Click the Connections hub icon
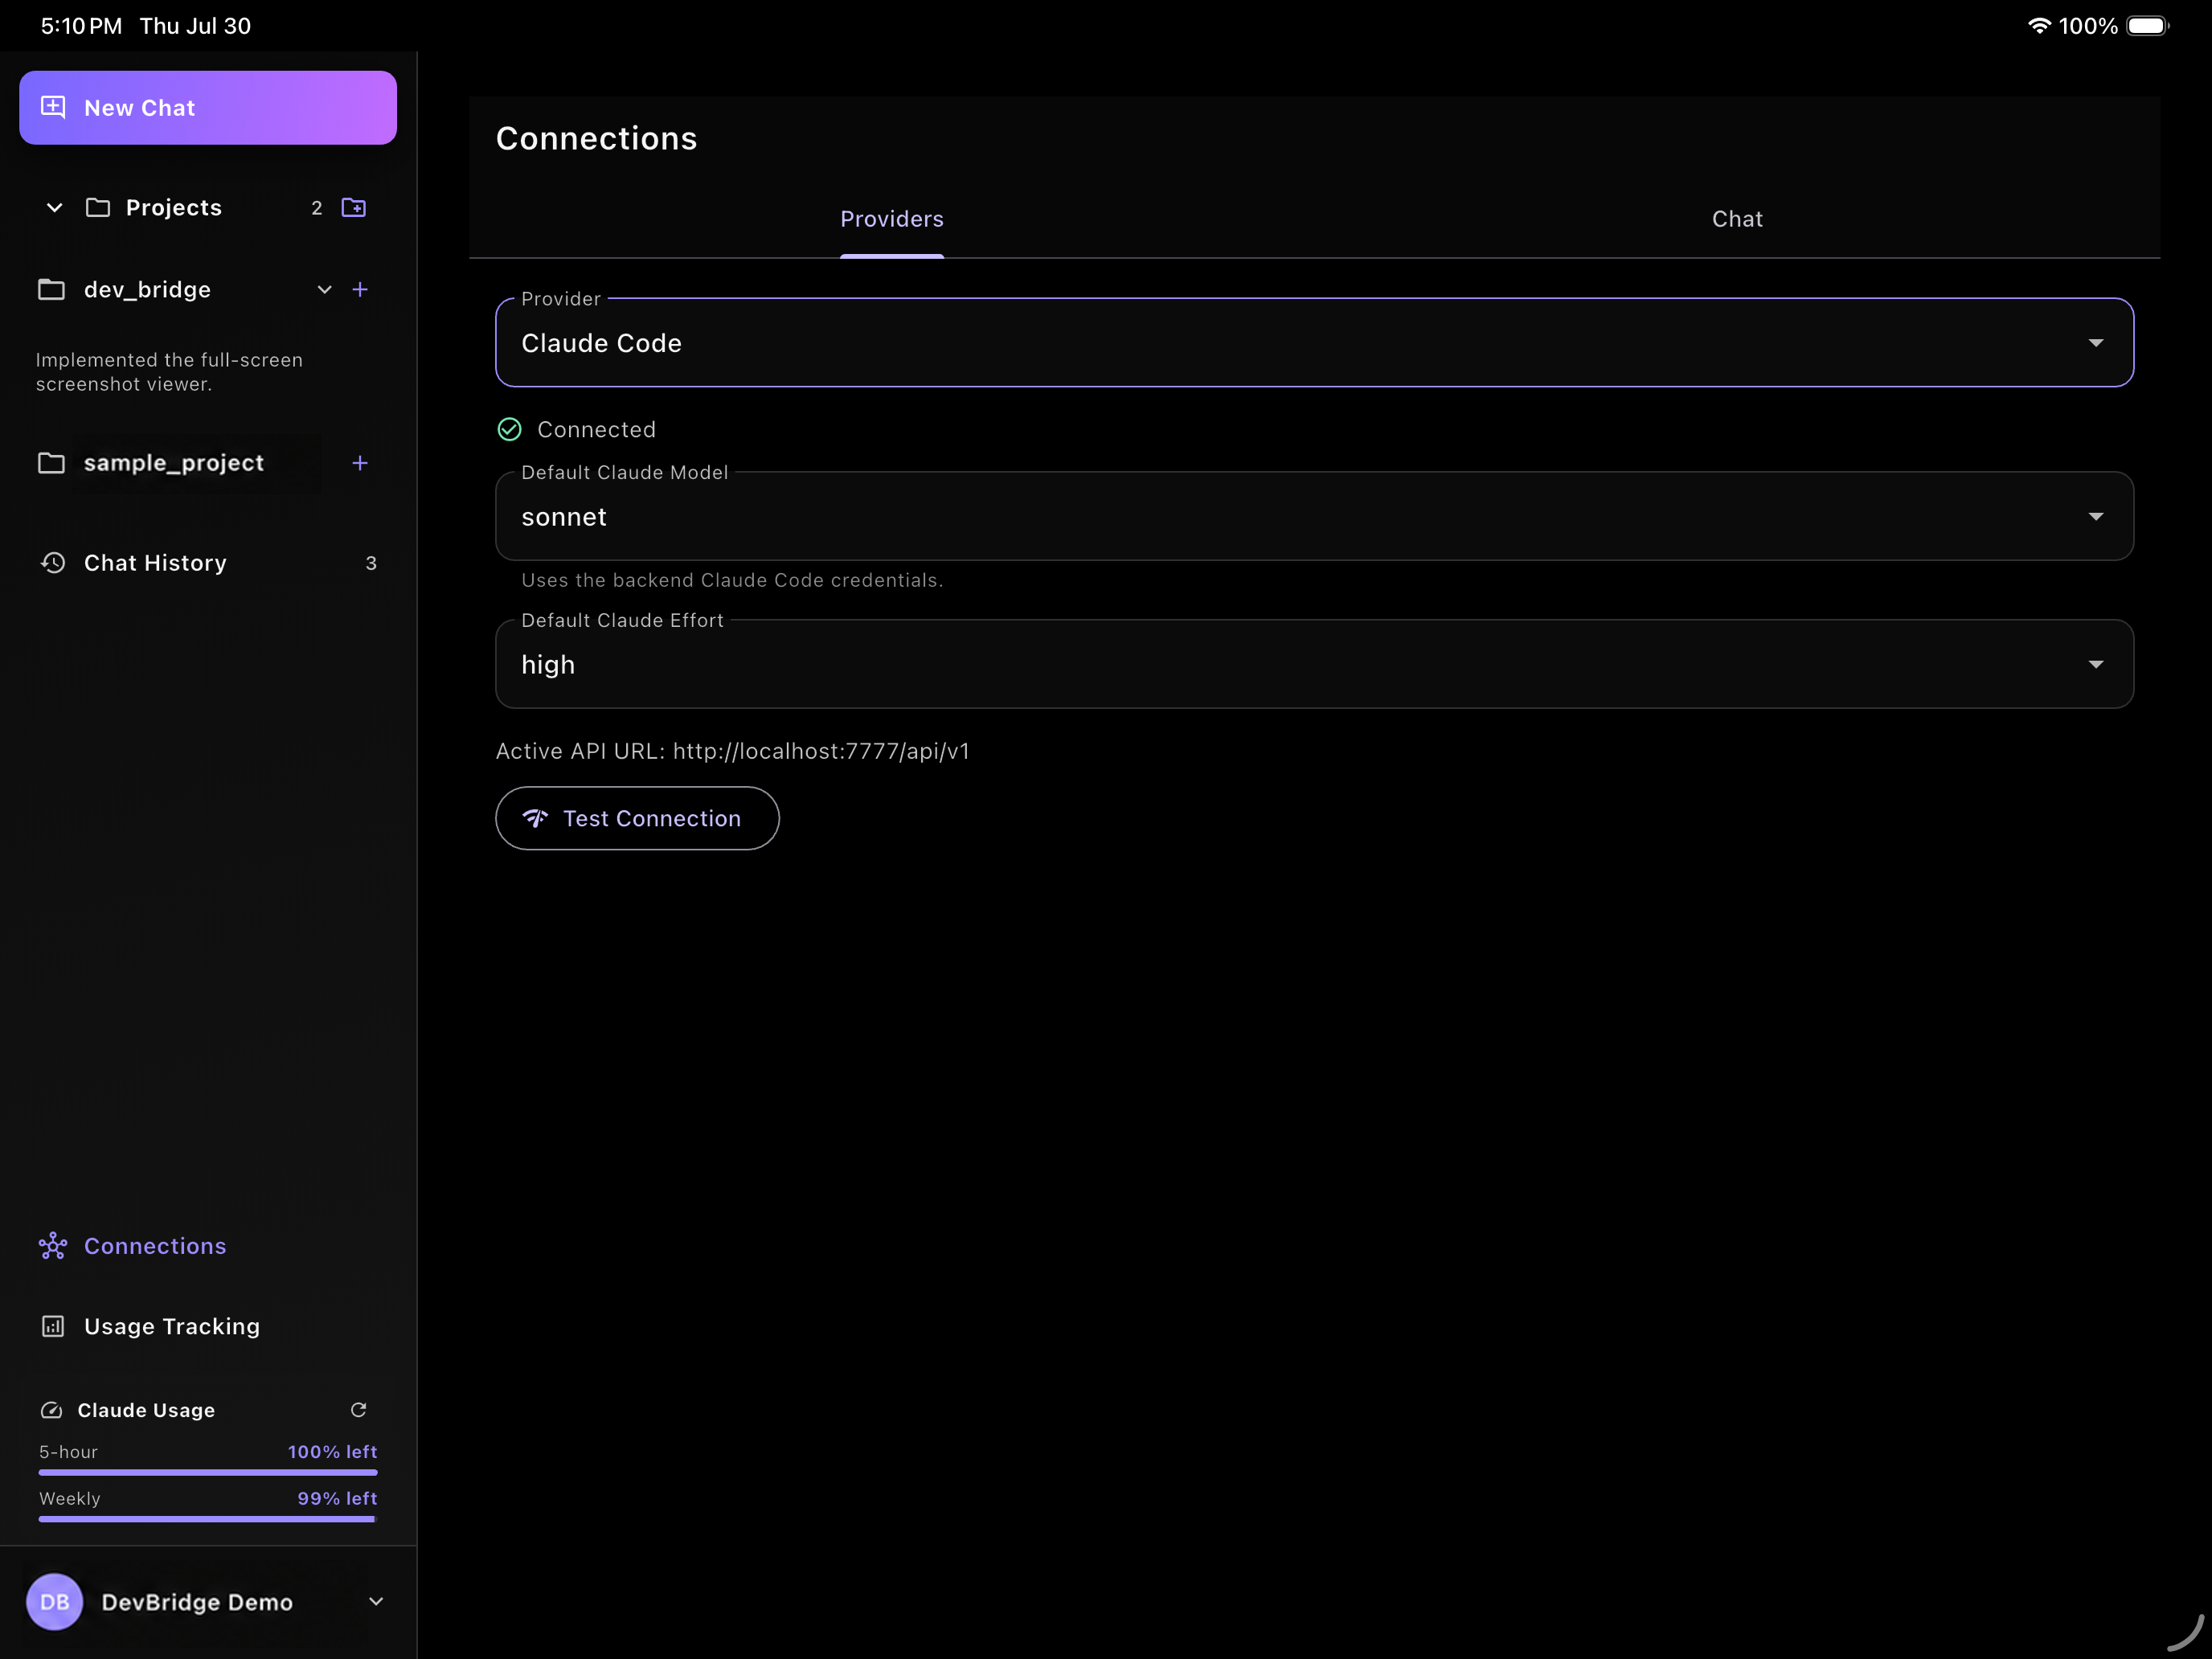The height and width of the screenshot is (1659, 2212). (53, 1246)
